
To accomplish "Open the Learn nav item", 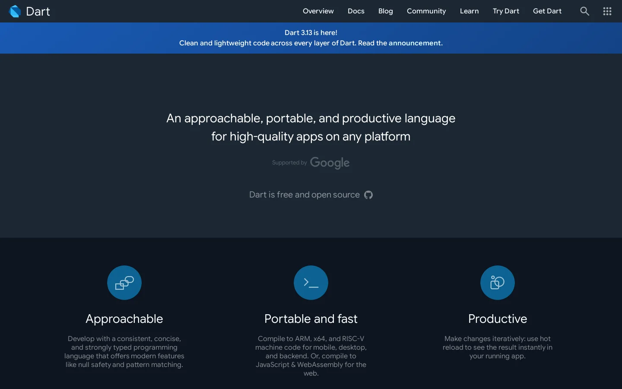I will (x=470, y=11).
